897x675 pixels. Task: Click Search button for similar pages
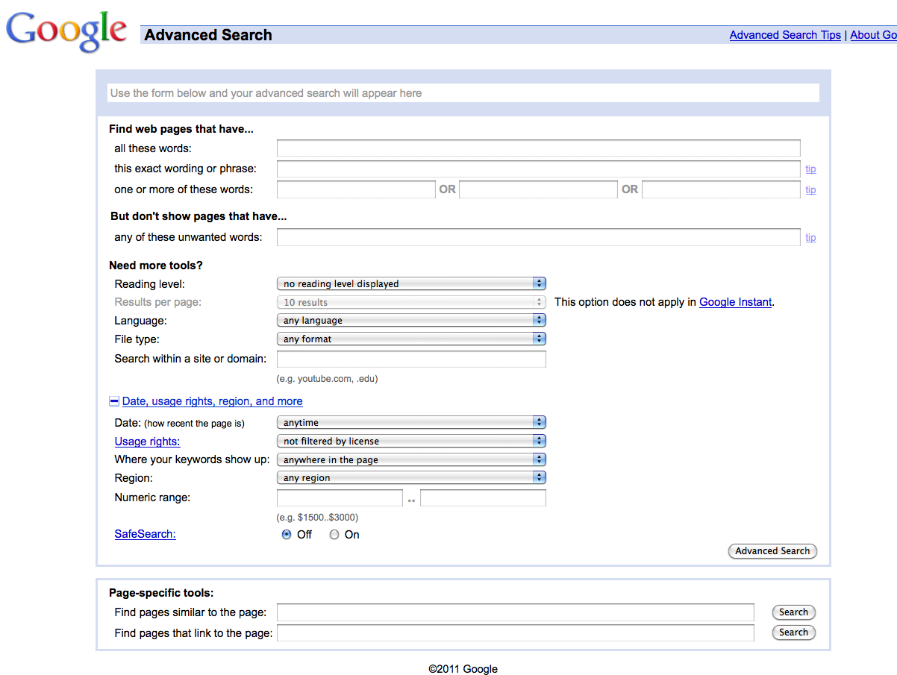click(x=793, y=612)
